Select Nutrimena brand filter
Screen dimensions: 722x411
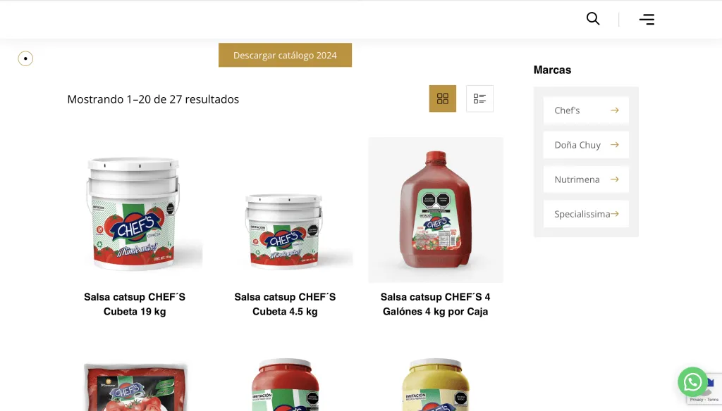(x=586, y=179)
